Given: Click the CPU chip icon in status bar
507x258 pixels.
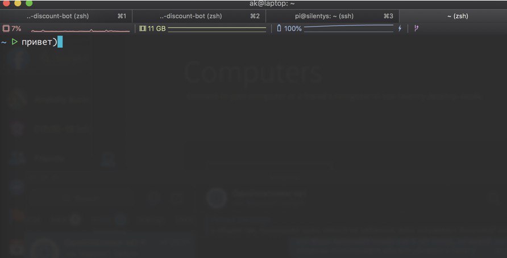Looking at the screenshot, I should point(6,28).
